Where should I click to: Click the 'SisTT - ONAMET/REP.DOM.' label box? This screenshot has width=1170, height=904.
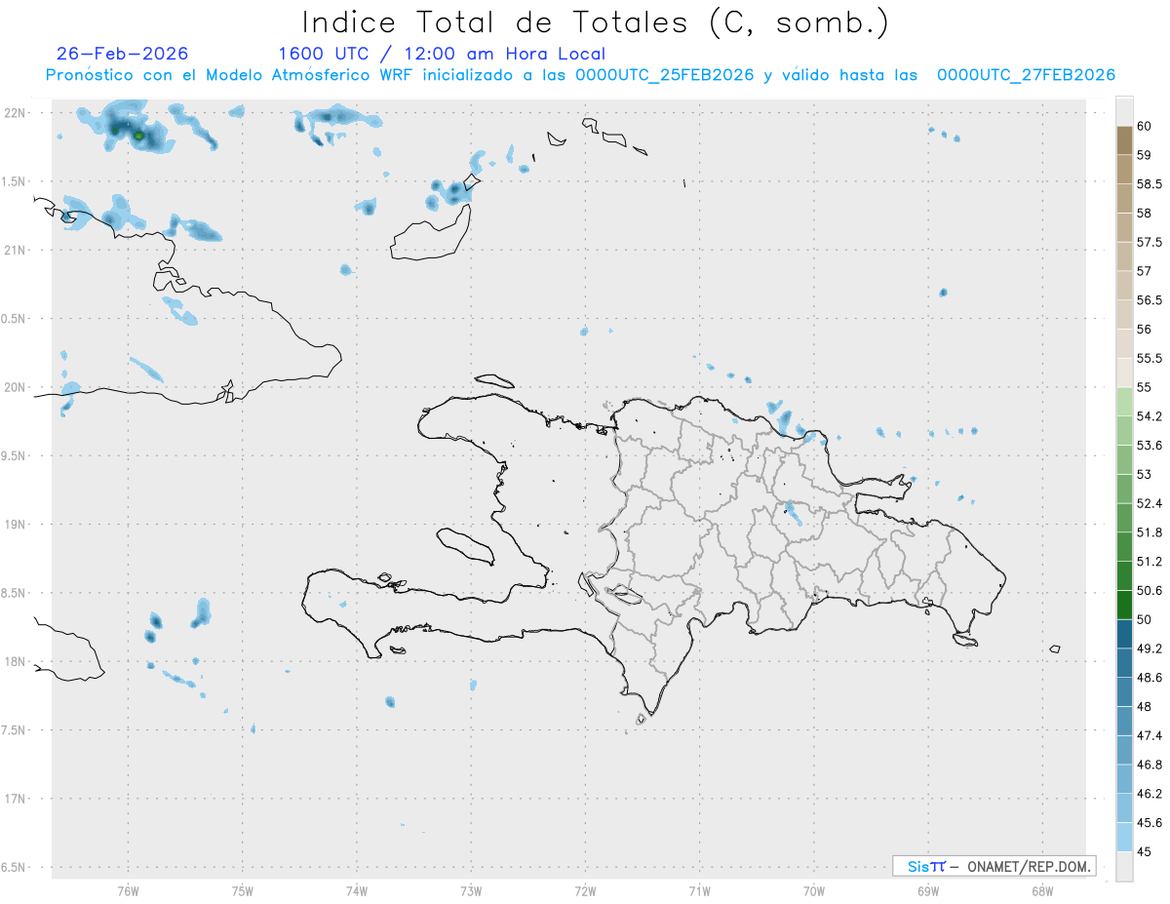[x=994, y=866]
